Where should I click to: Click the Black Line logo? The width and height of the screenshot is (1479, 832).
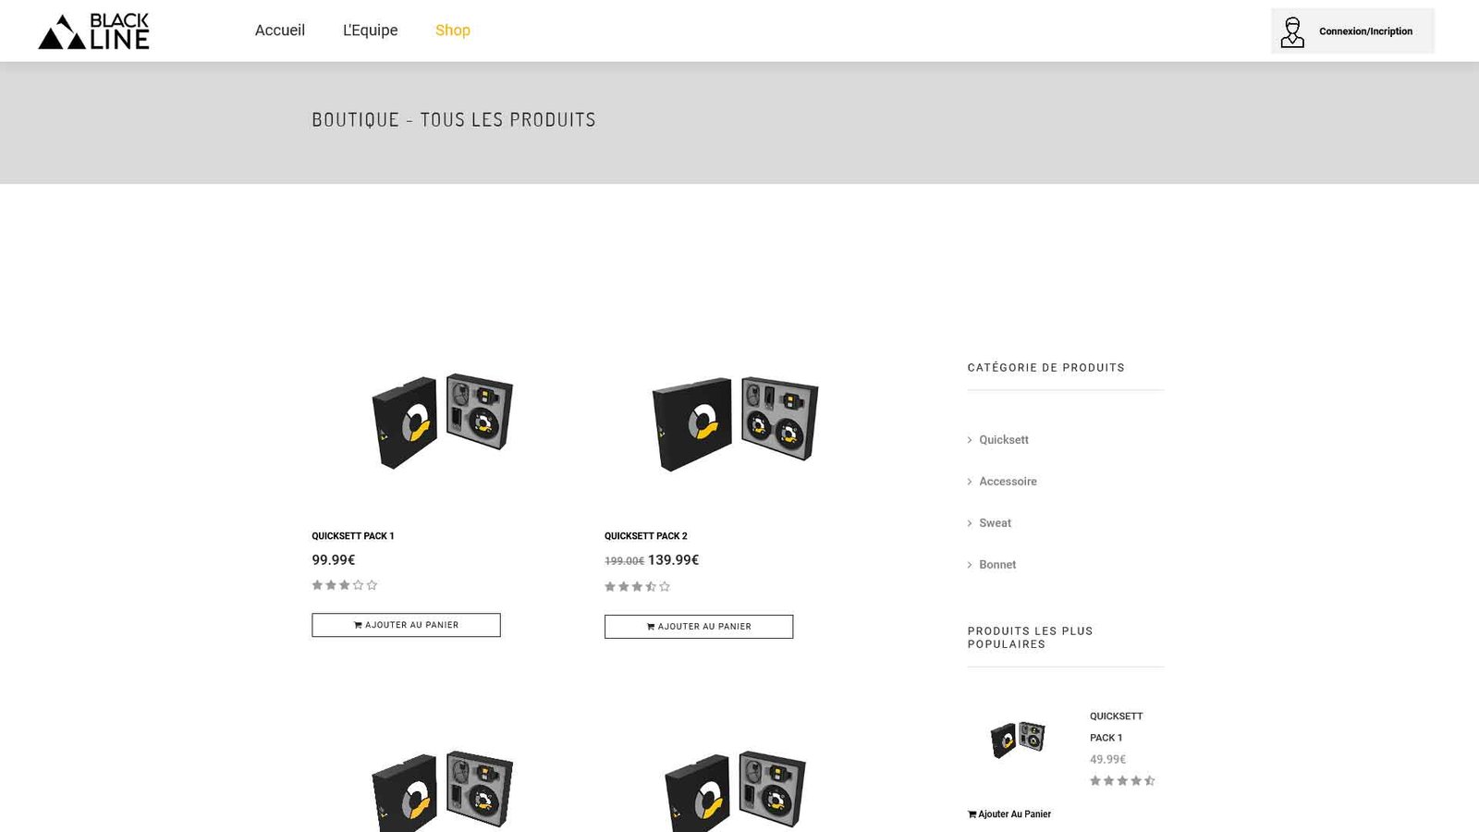93,31
